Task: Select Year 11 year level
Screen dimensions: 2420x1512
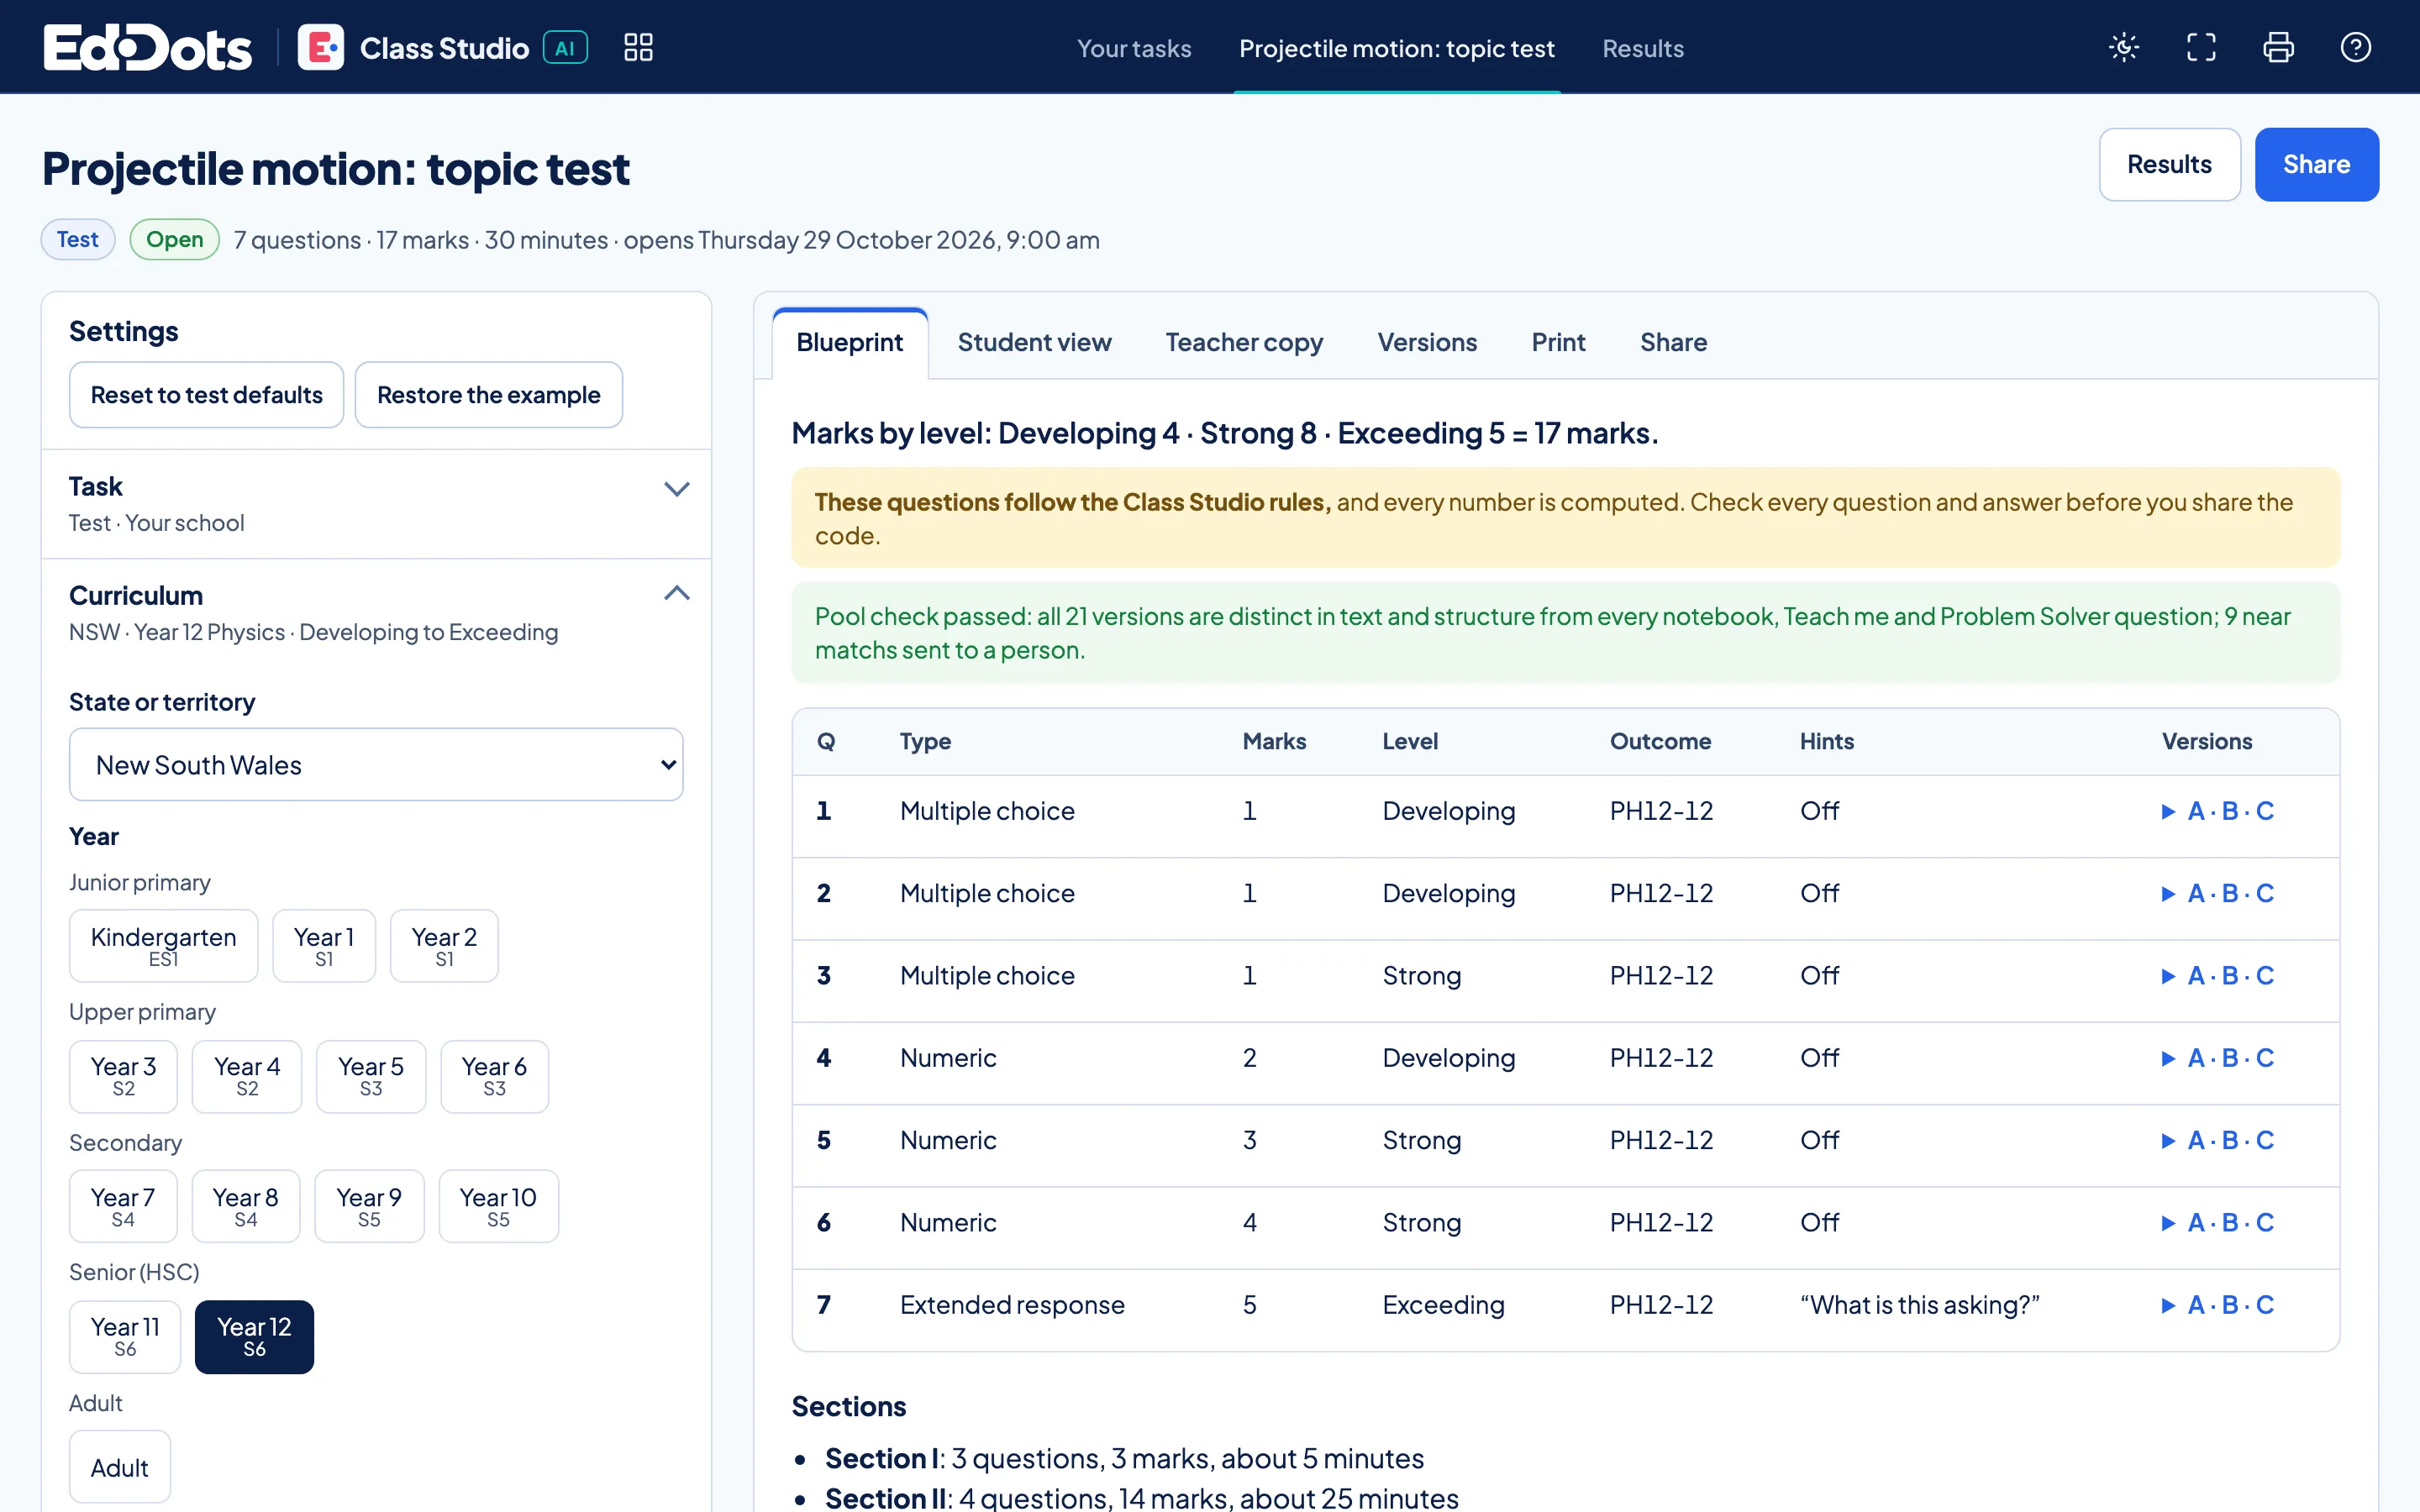Action: pos(125,1336)
